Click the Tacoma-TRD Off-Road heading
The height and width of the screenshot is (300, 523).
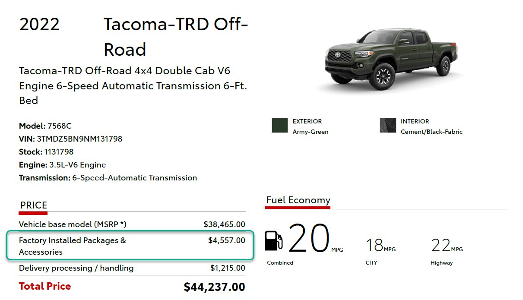coord(176,37)
